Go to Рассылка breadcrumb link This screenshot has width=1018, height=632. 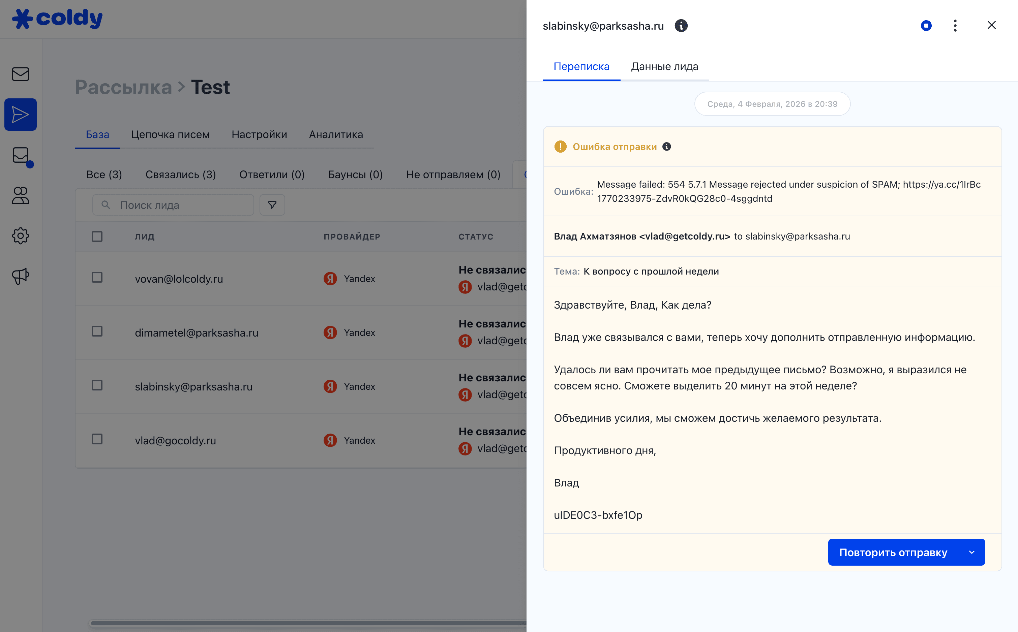[123, 87]
